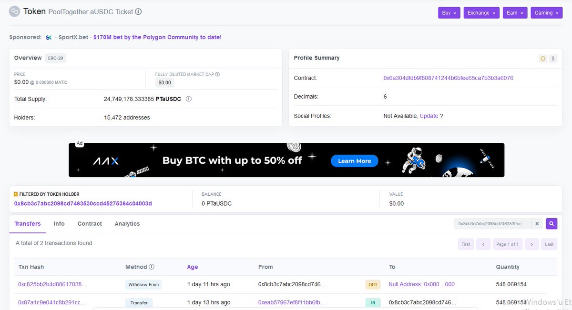Screen dimensions: 572x310
Task: Switch to the Contract tab
Action: [90, 224]
